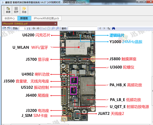Click the J5800 触摸屏座 label
Viewport: 153px width, 125px height.
click(x=123, y=59)
